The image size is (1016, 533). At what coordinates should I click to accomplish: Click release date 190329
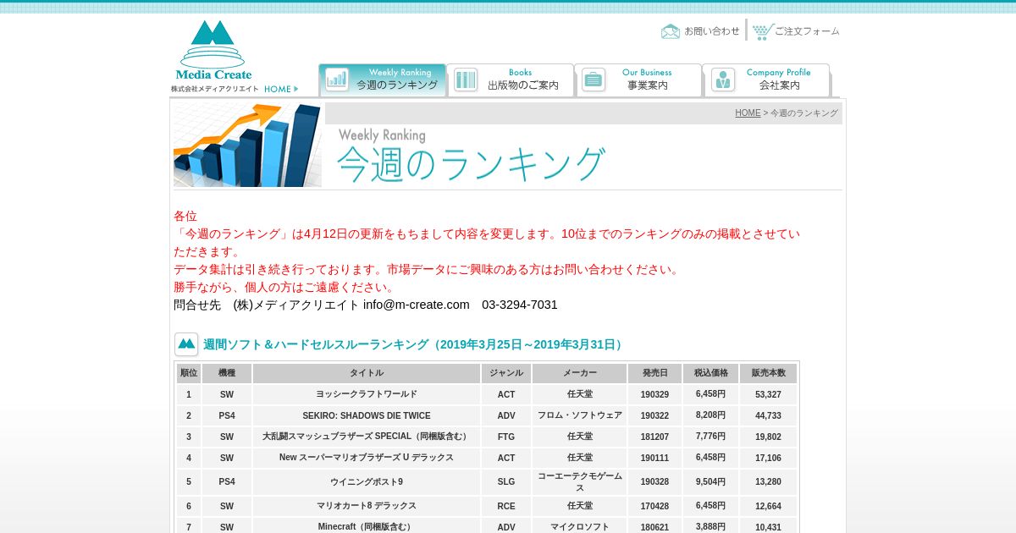click(654, 394)
